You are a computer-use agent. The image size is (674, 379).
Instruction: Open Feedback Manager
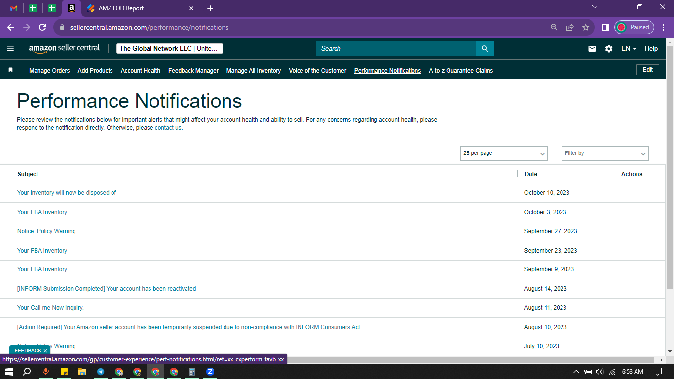coord(193,71)
